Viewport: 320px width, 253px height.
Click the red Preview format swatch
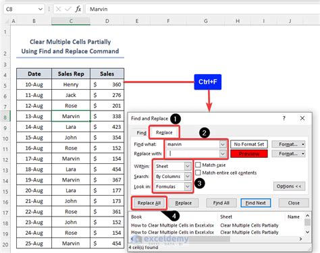[x=249, y=154]
